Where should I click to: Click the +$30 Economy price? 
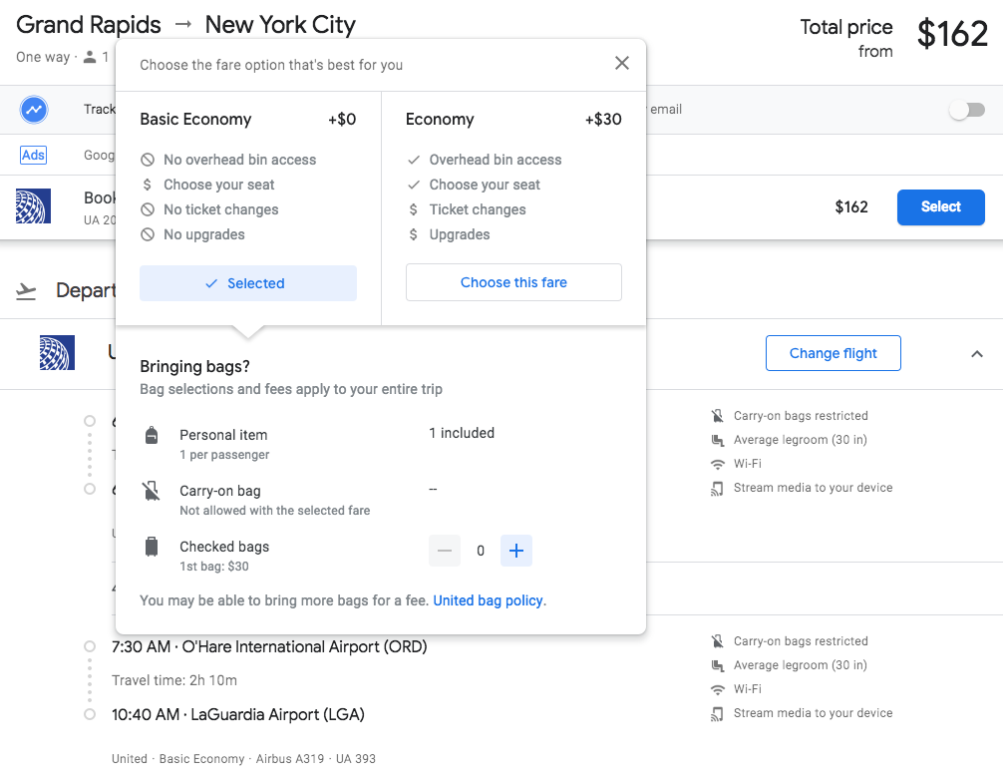point(603,120)
